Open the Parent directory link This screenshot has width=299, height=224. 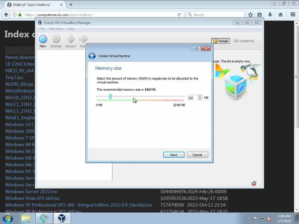coord(20,57)
